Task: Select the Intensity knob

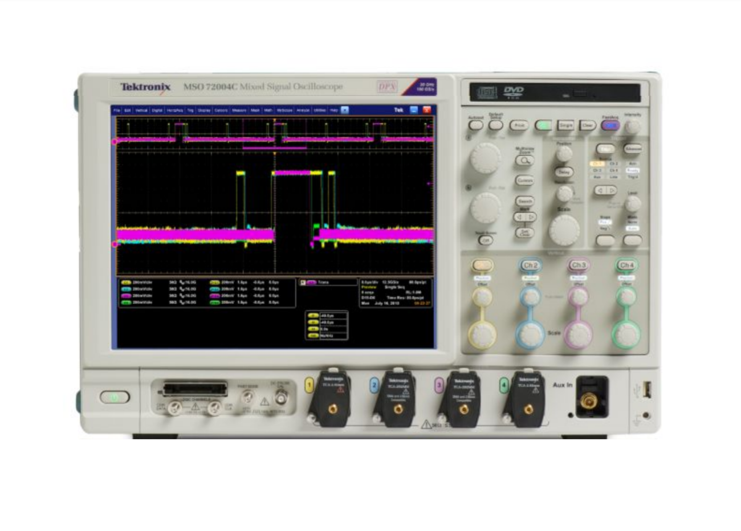Action: coord(633,126)
